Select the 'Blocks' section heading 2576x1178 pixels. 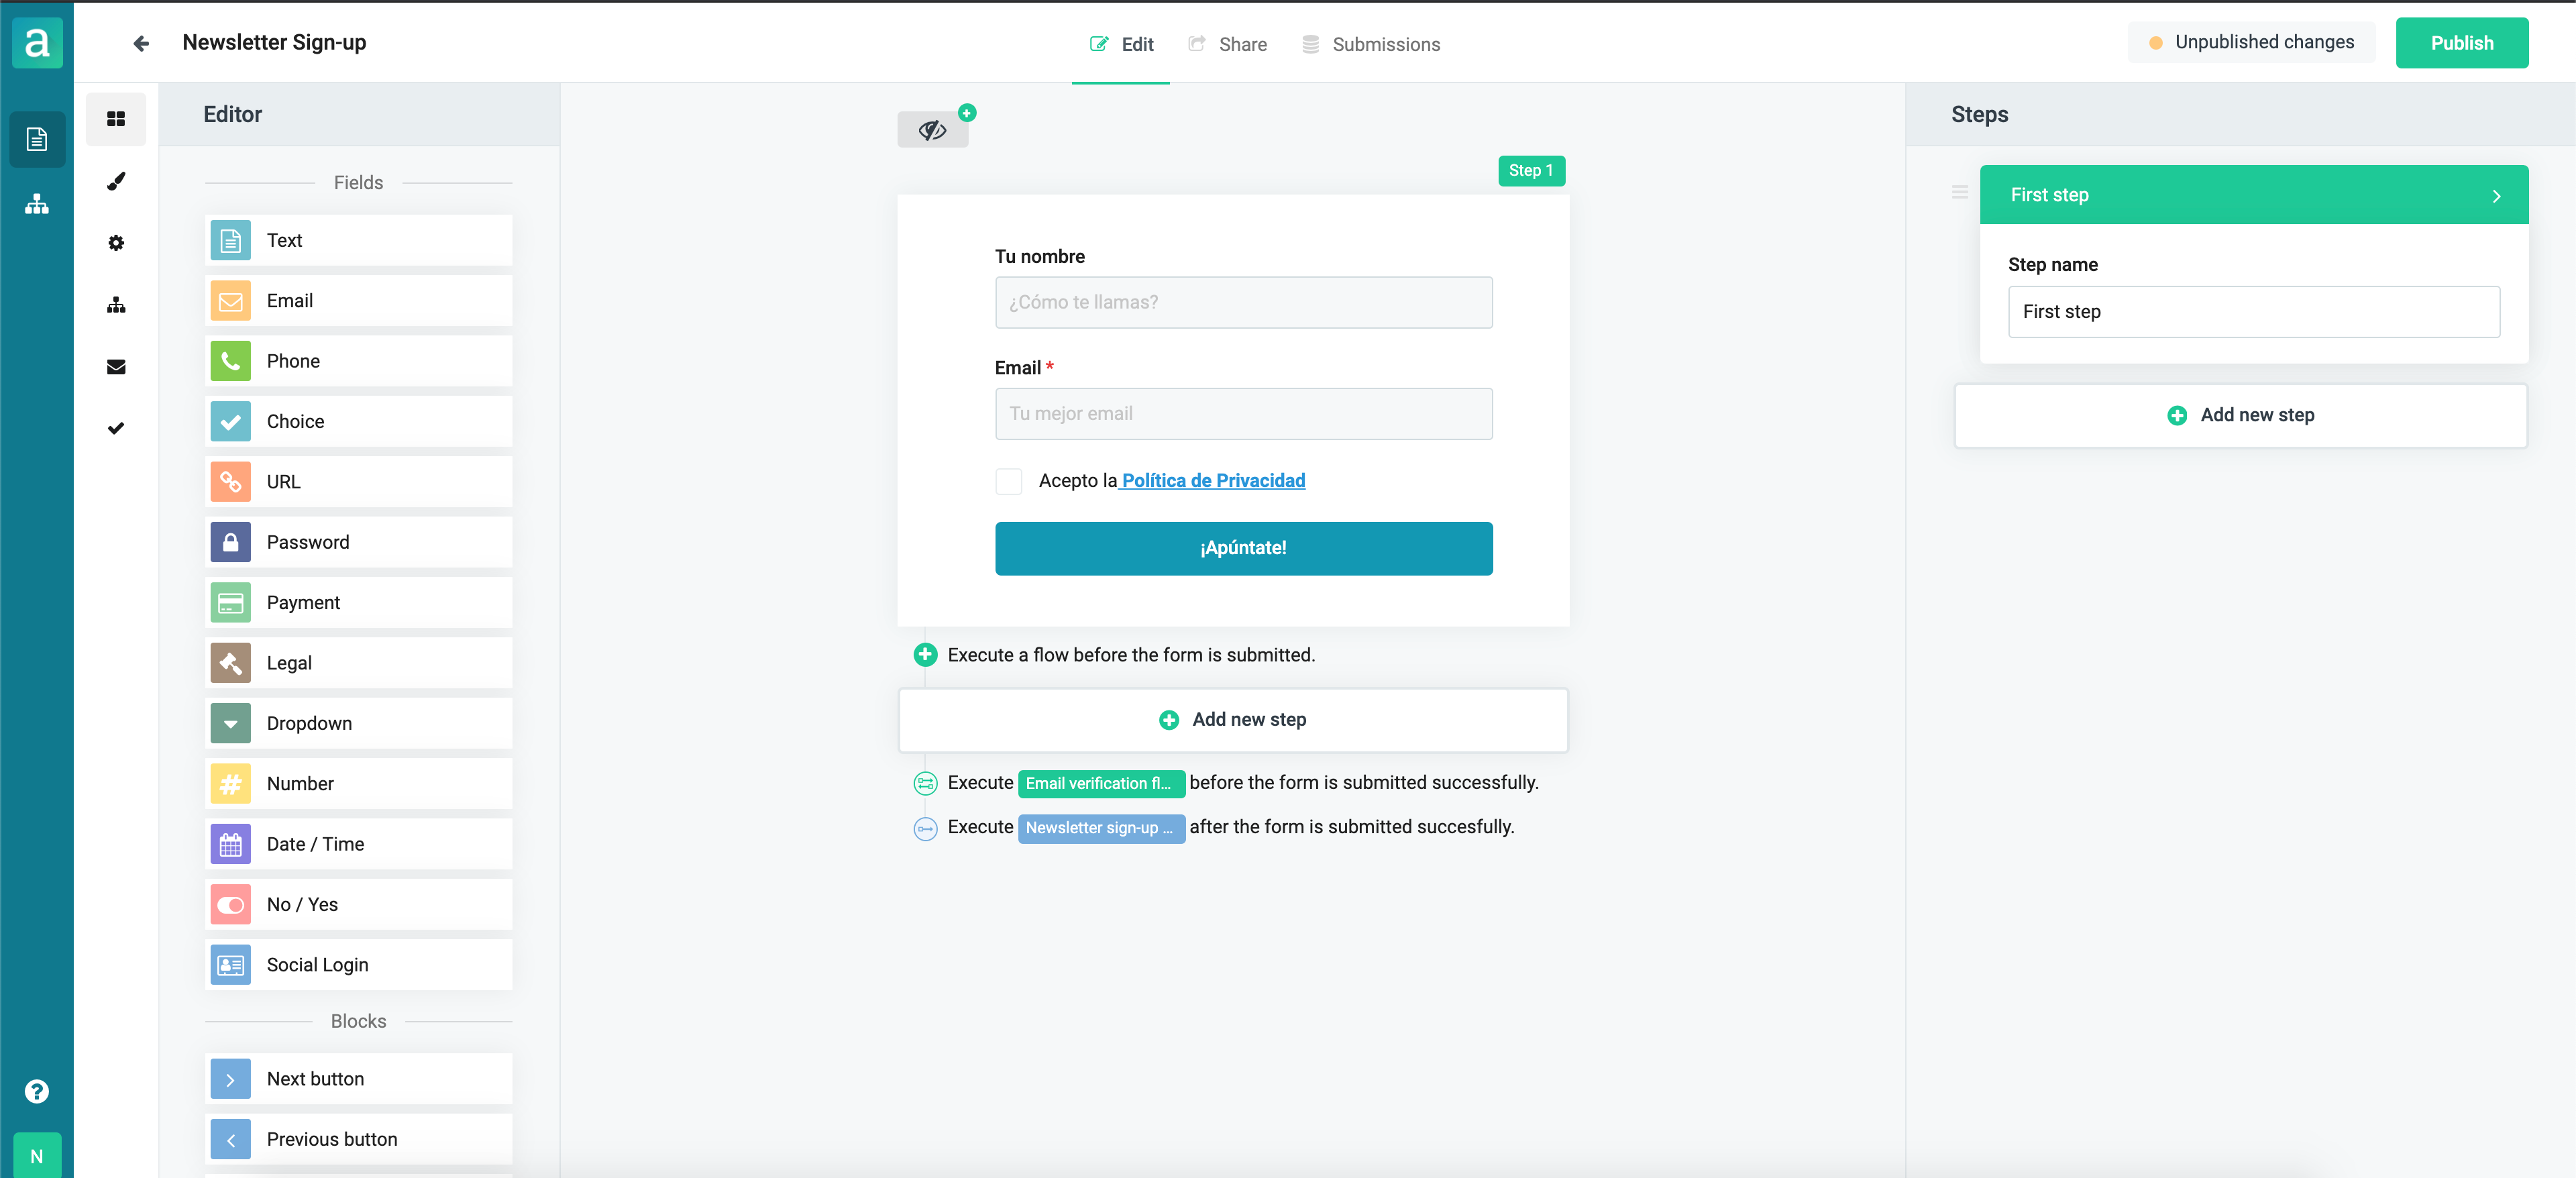[x=358, y=1021]
